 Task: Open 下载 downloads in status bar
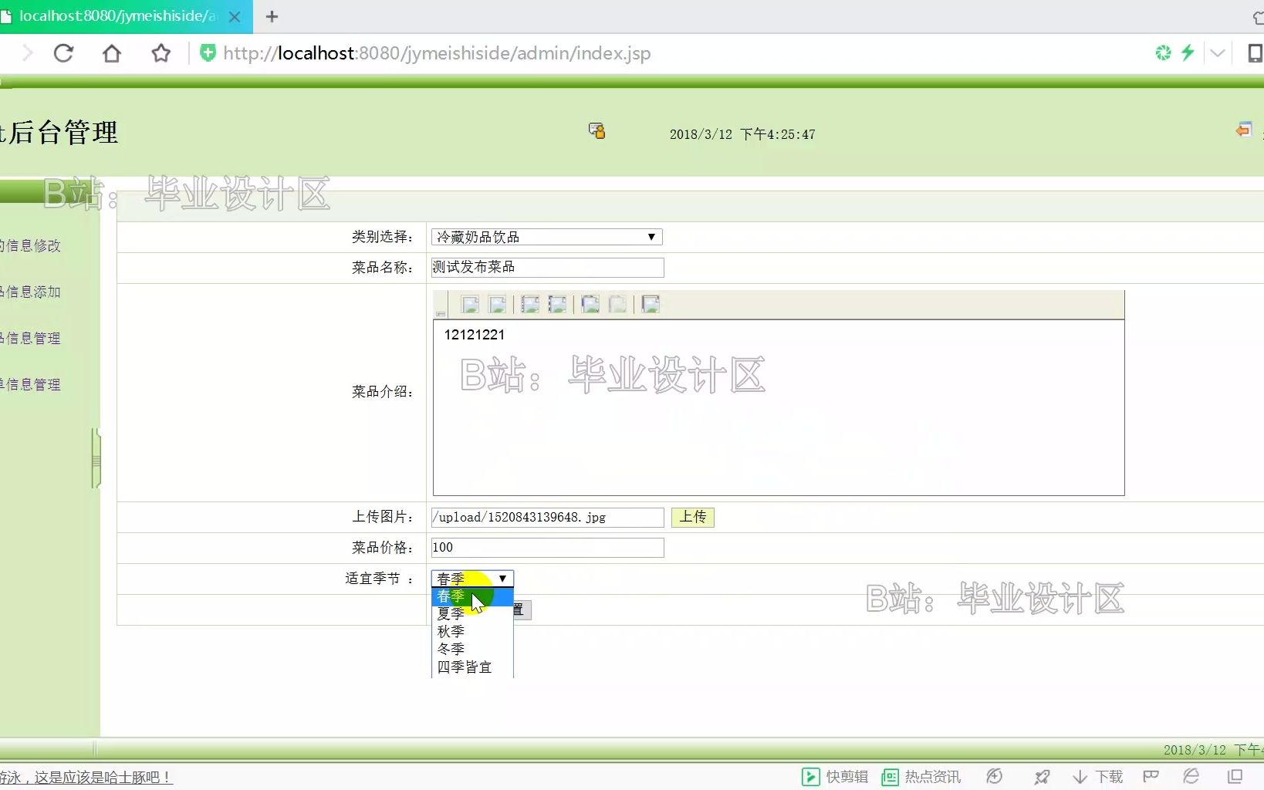pyautogui.click(x=1098, y=777)
